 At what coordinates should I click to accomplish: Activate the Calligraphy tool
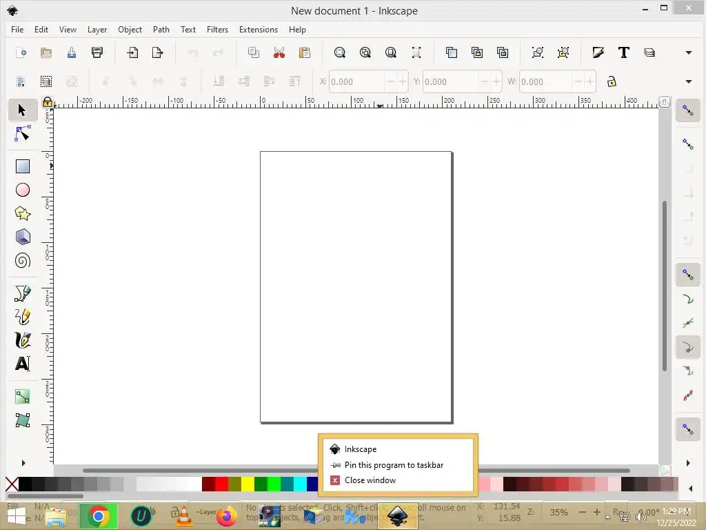click(x=23, y=340)
